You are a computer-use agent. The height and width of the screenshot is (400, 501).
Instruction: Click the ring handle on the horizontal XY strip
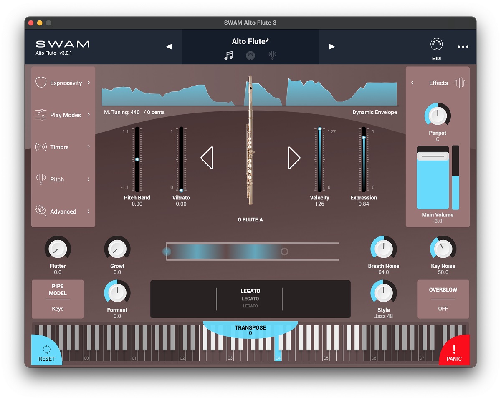[284, 252]
